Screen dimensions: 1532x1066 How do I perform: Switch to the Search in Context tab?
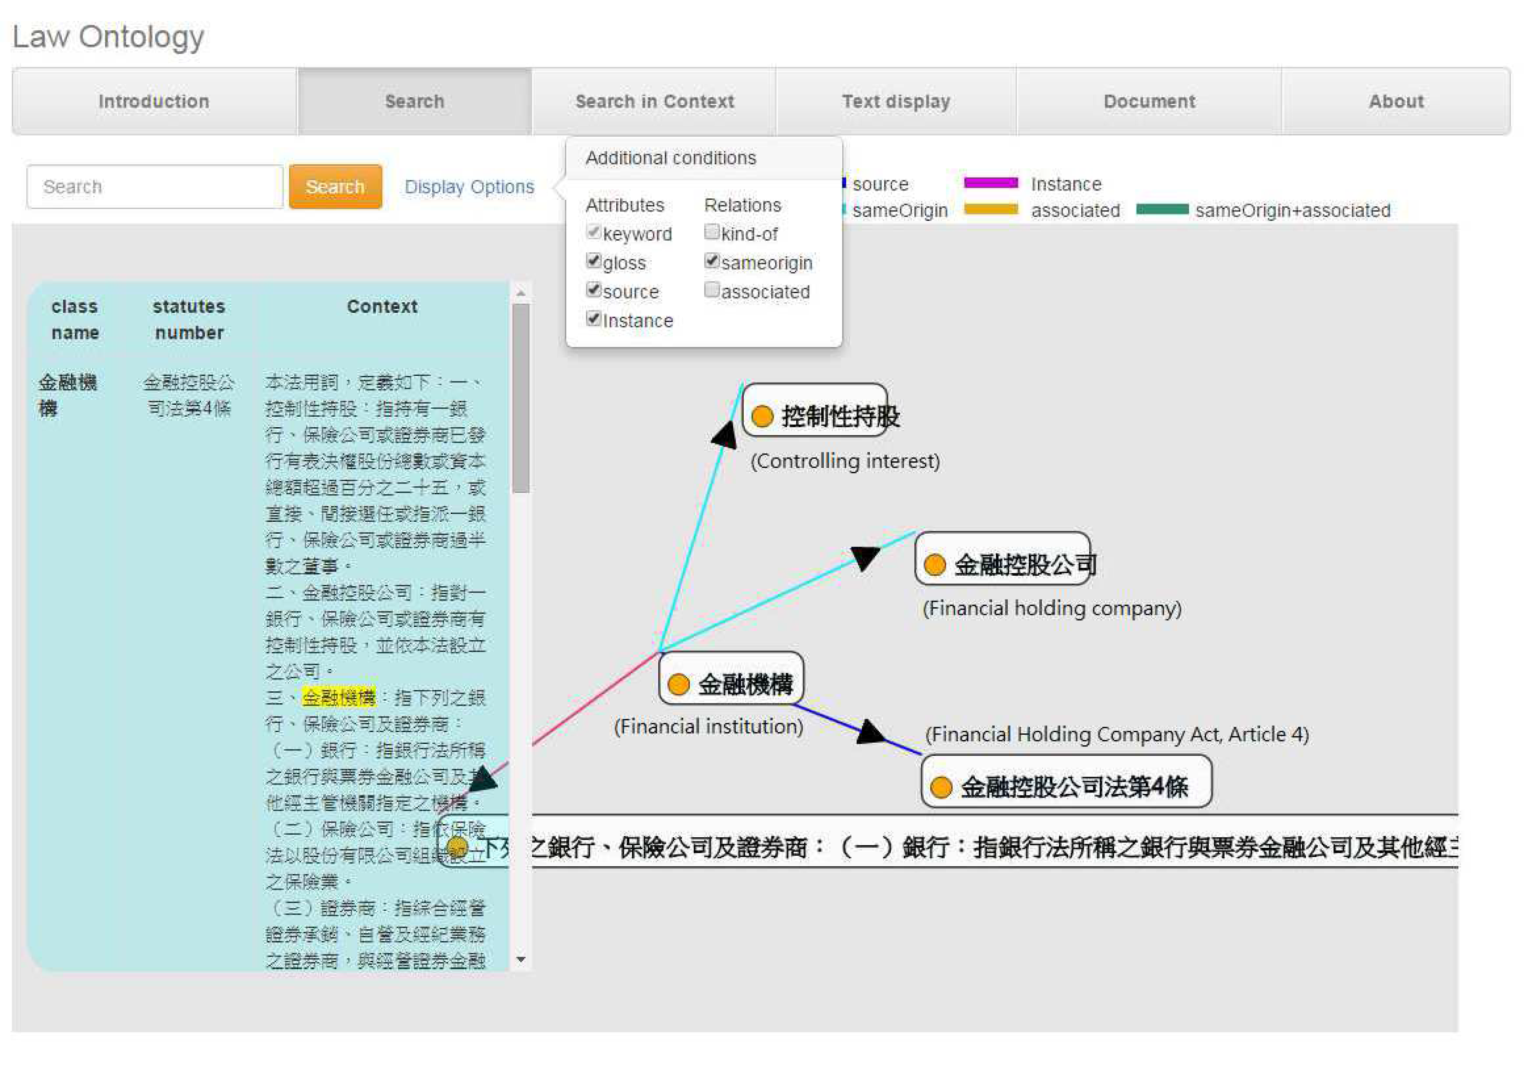coord(654,101)
